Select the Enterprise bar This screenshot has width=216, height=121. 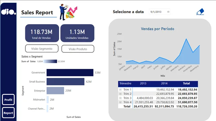click(55, 90)
